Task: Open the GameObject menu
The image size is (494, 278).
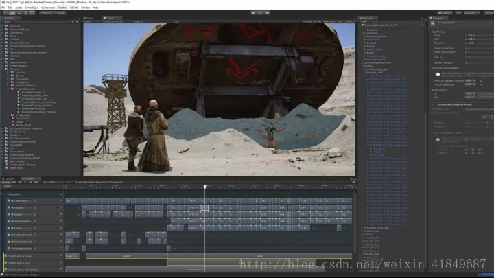Action: point(32,8)
